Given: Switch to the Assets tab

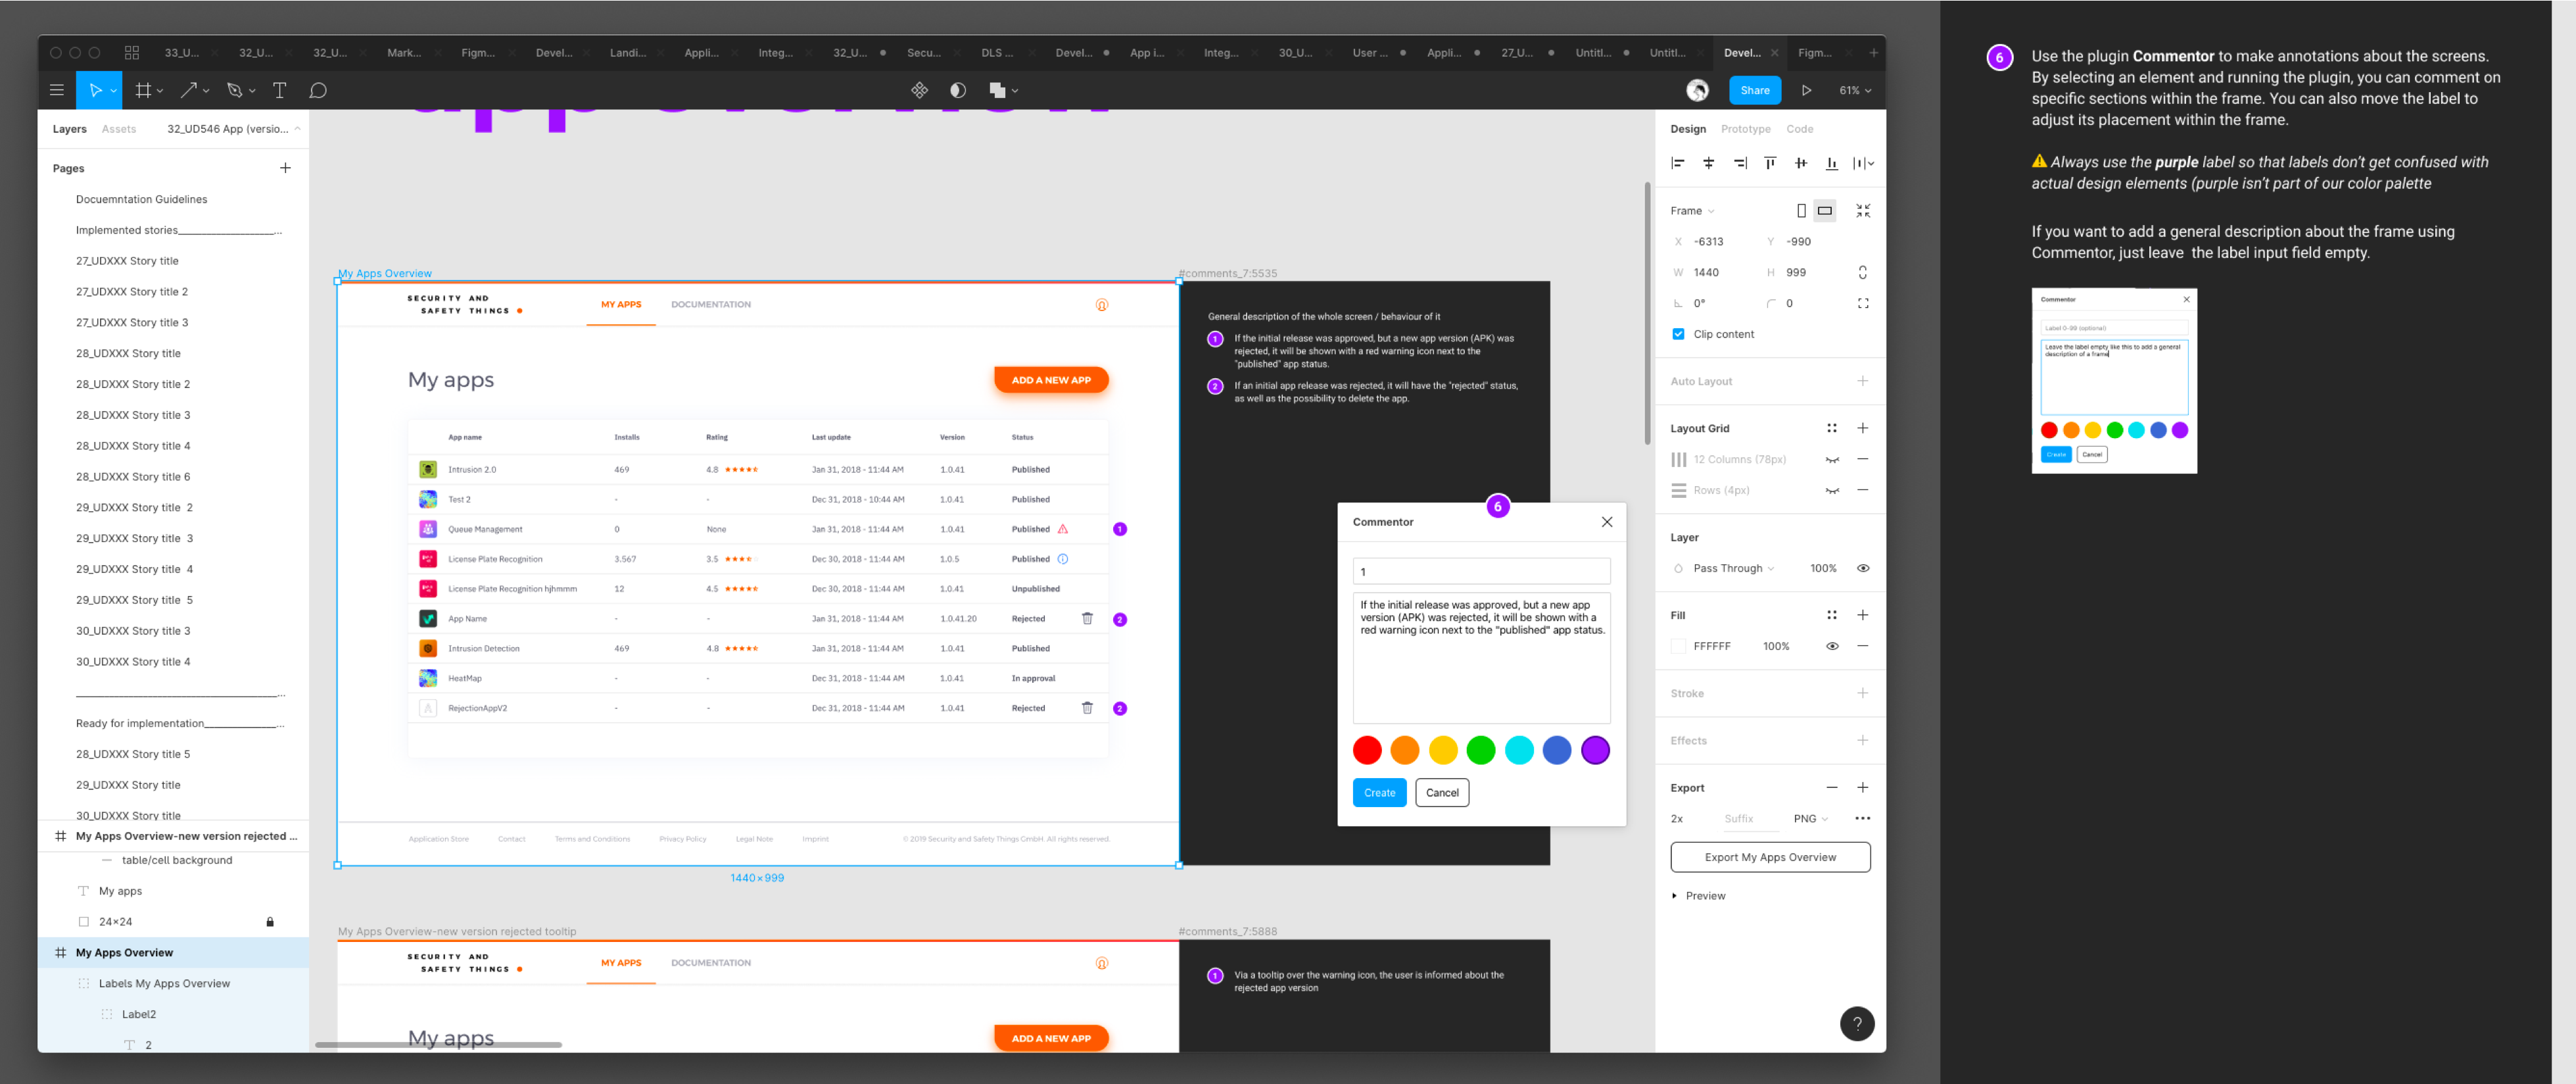Looking at the screenshot, I should (x=119, y=129).
